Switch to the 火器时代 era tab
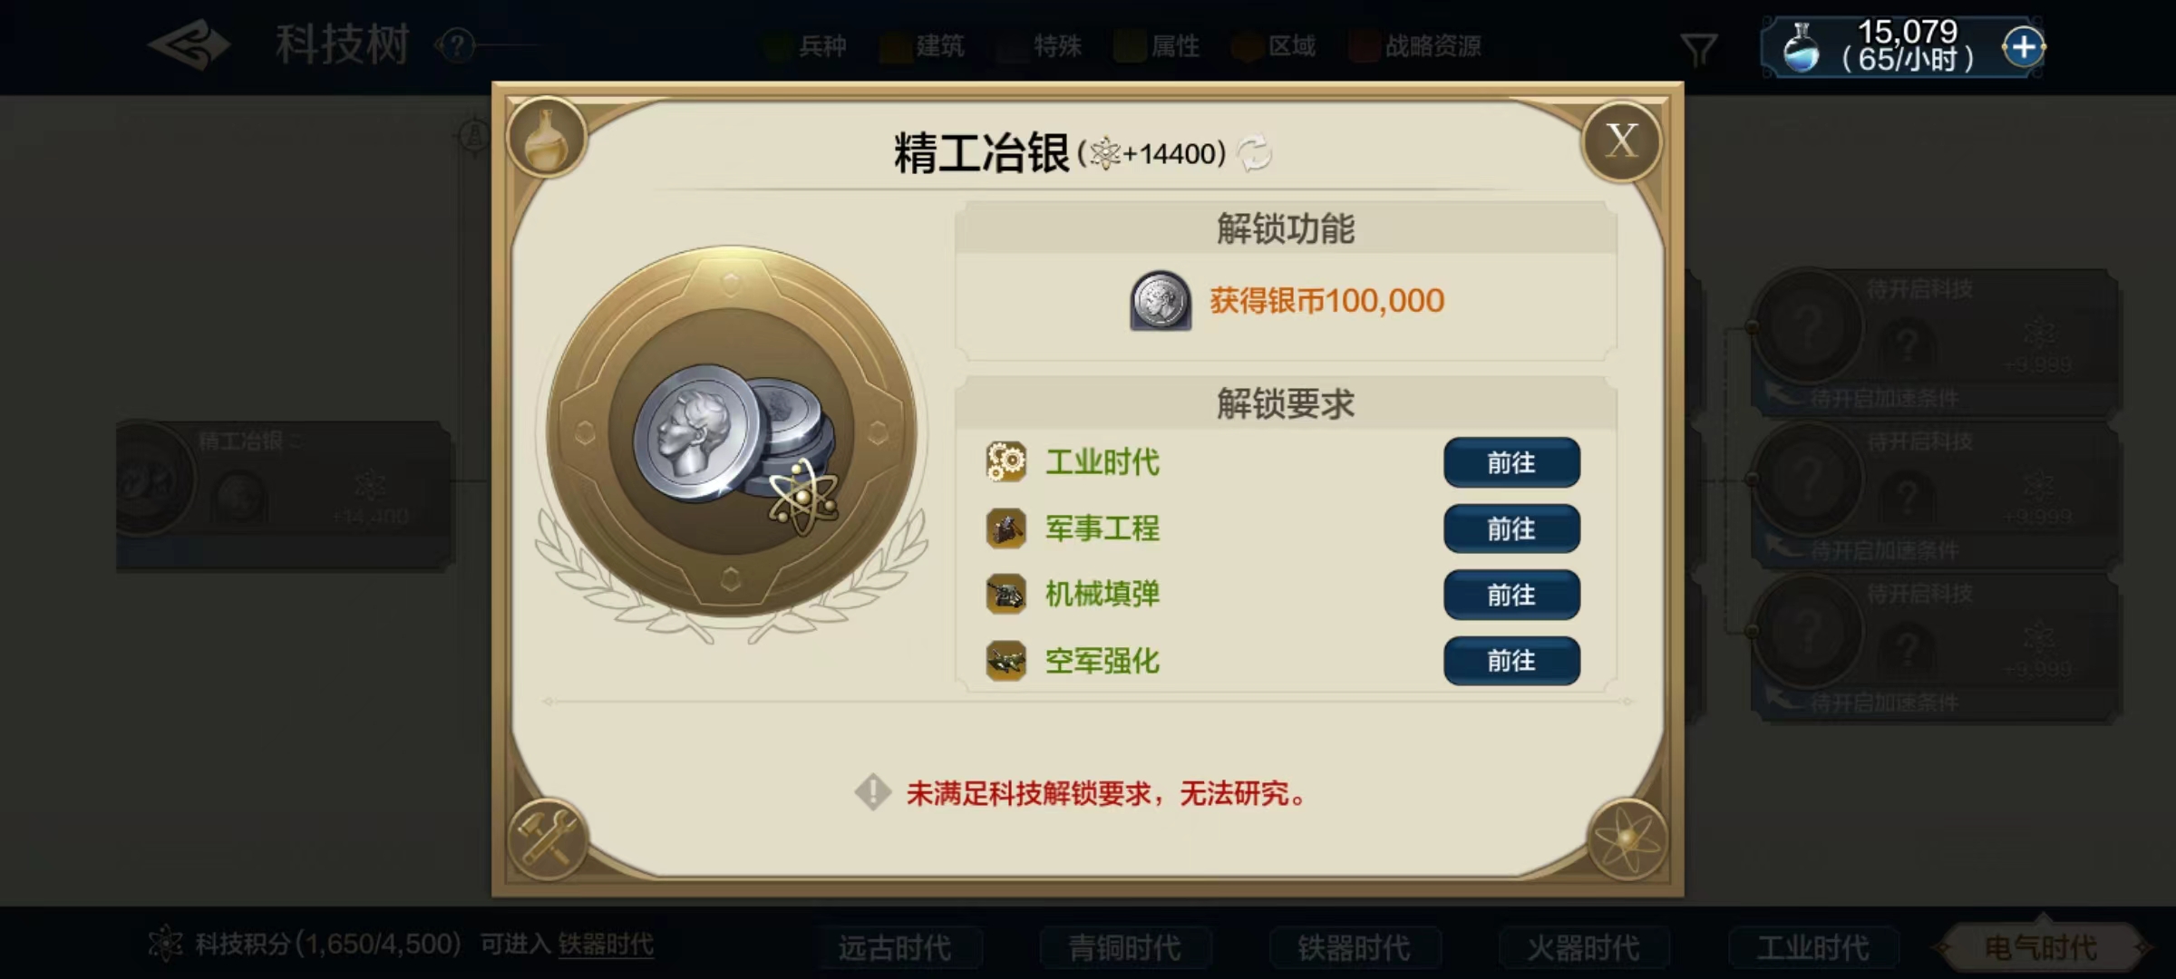The image size is (2176, 979). (x=1583, y=948)
